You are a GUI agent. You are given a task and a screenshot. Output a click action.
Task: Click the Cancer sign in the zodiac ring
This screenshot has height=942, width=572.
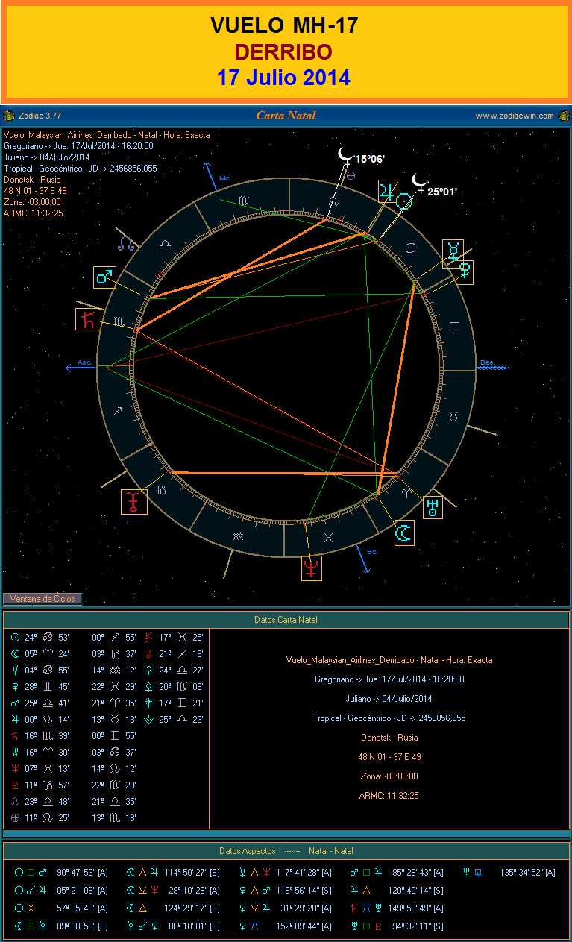coord(412,247)
